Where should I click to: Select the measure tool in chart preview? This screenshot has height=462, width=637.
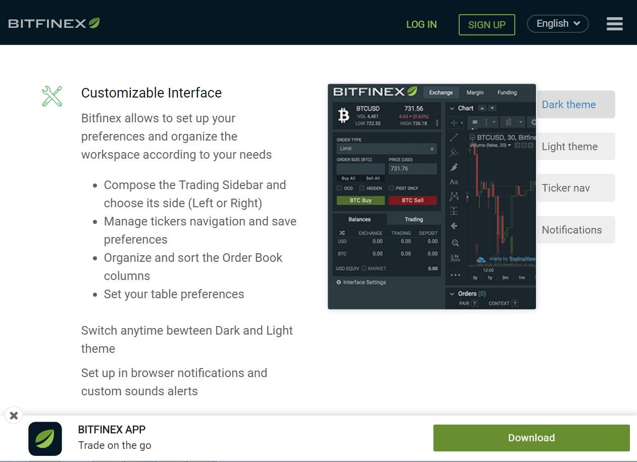pyautogui.click(x=454, y=211)
